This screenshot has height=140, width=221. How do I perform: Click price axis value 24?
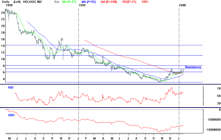click(x=3, y=13)
